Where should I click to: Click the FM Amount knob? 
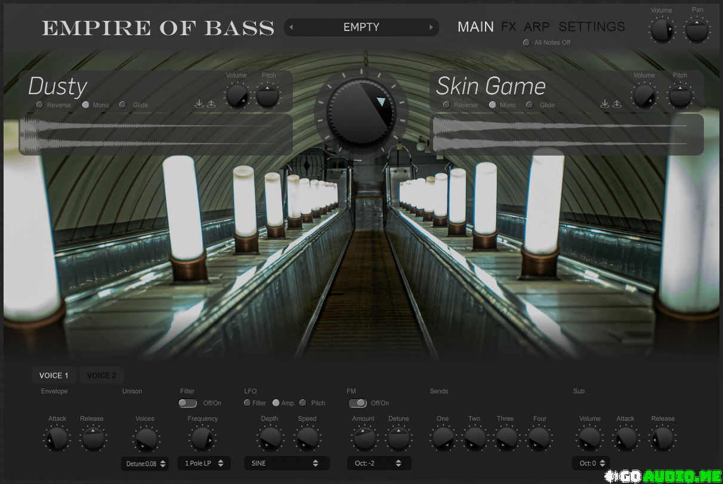(364, 439)
